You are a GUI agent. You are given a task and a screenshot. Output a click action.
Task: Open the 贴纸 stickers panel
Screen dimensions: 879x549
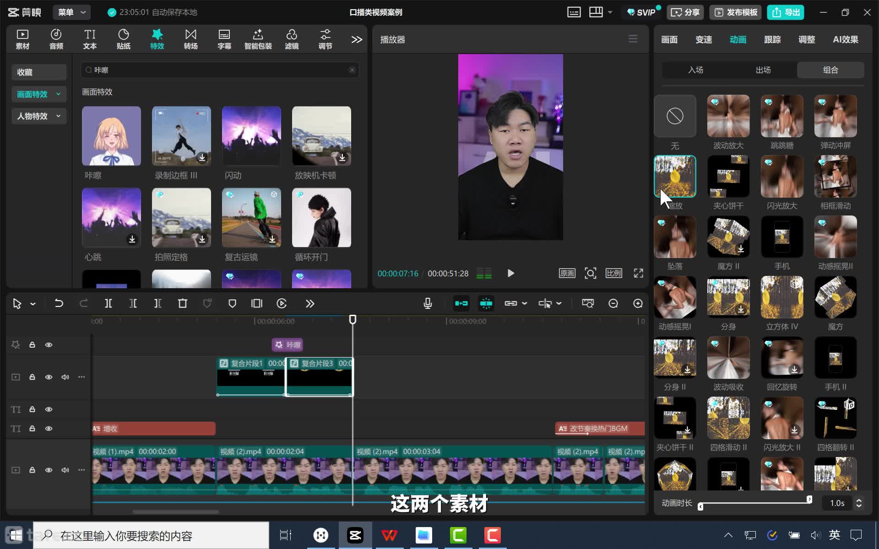(124, 39)
